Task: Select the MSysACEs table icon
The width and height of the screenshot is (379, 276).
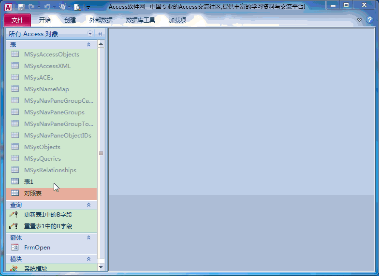Action: click(x=15, y=77)
